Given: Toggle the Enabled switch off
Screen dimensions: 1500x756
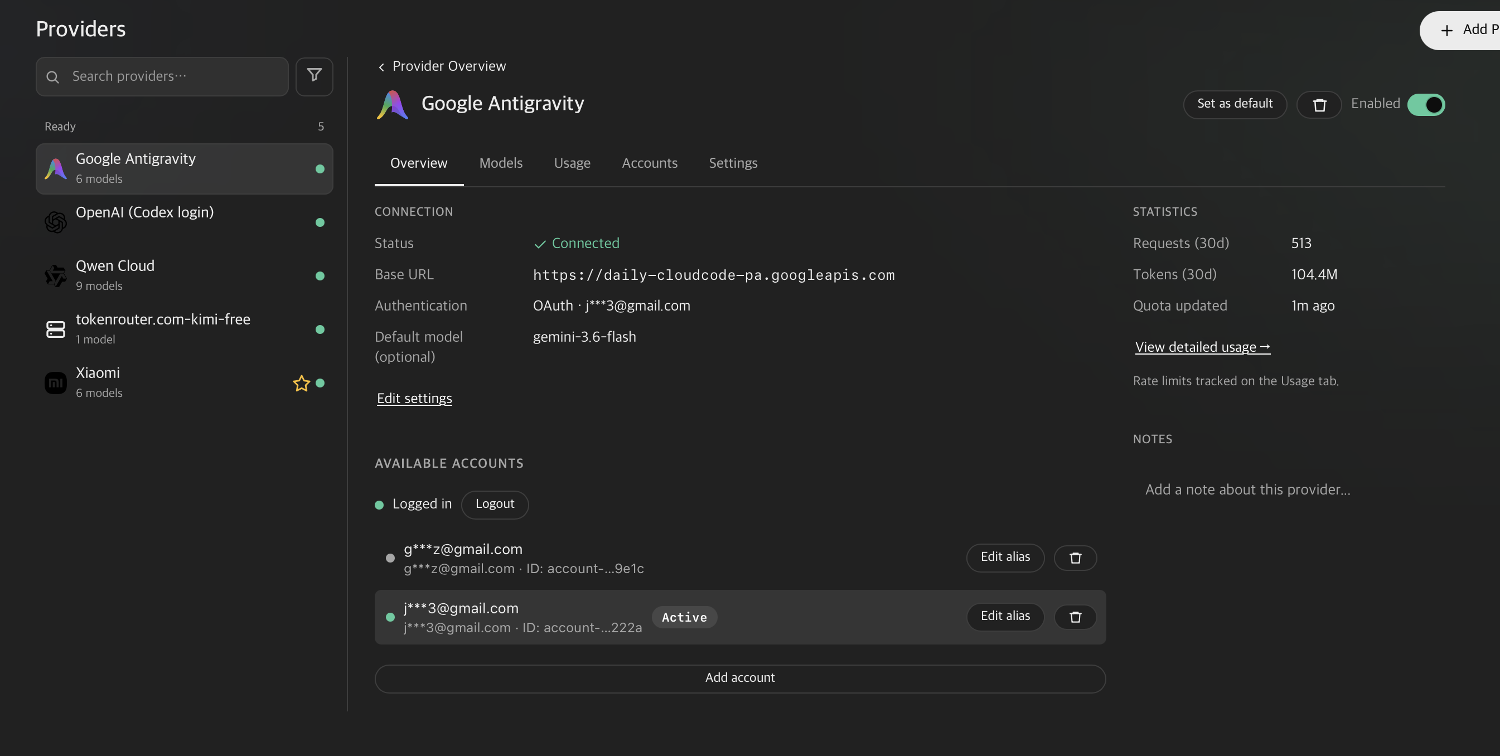Looking at the screenshot, I should pos(1426,105).
